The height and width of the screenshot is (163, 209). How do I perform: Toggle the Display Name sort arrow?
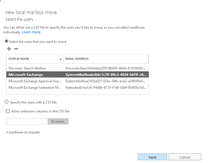pos(61,59)
